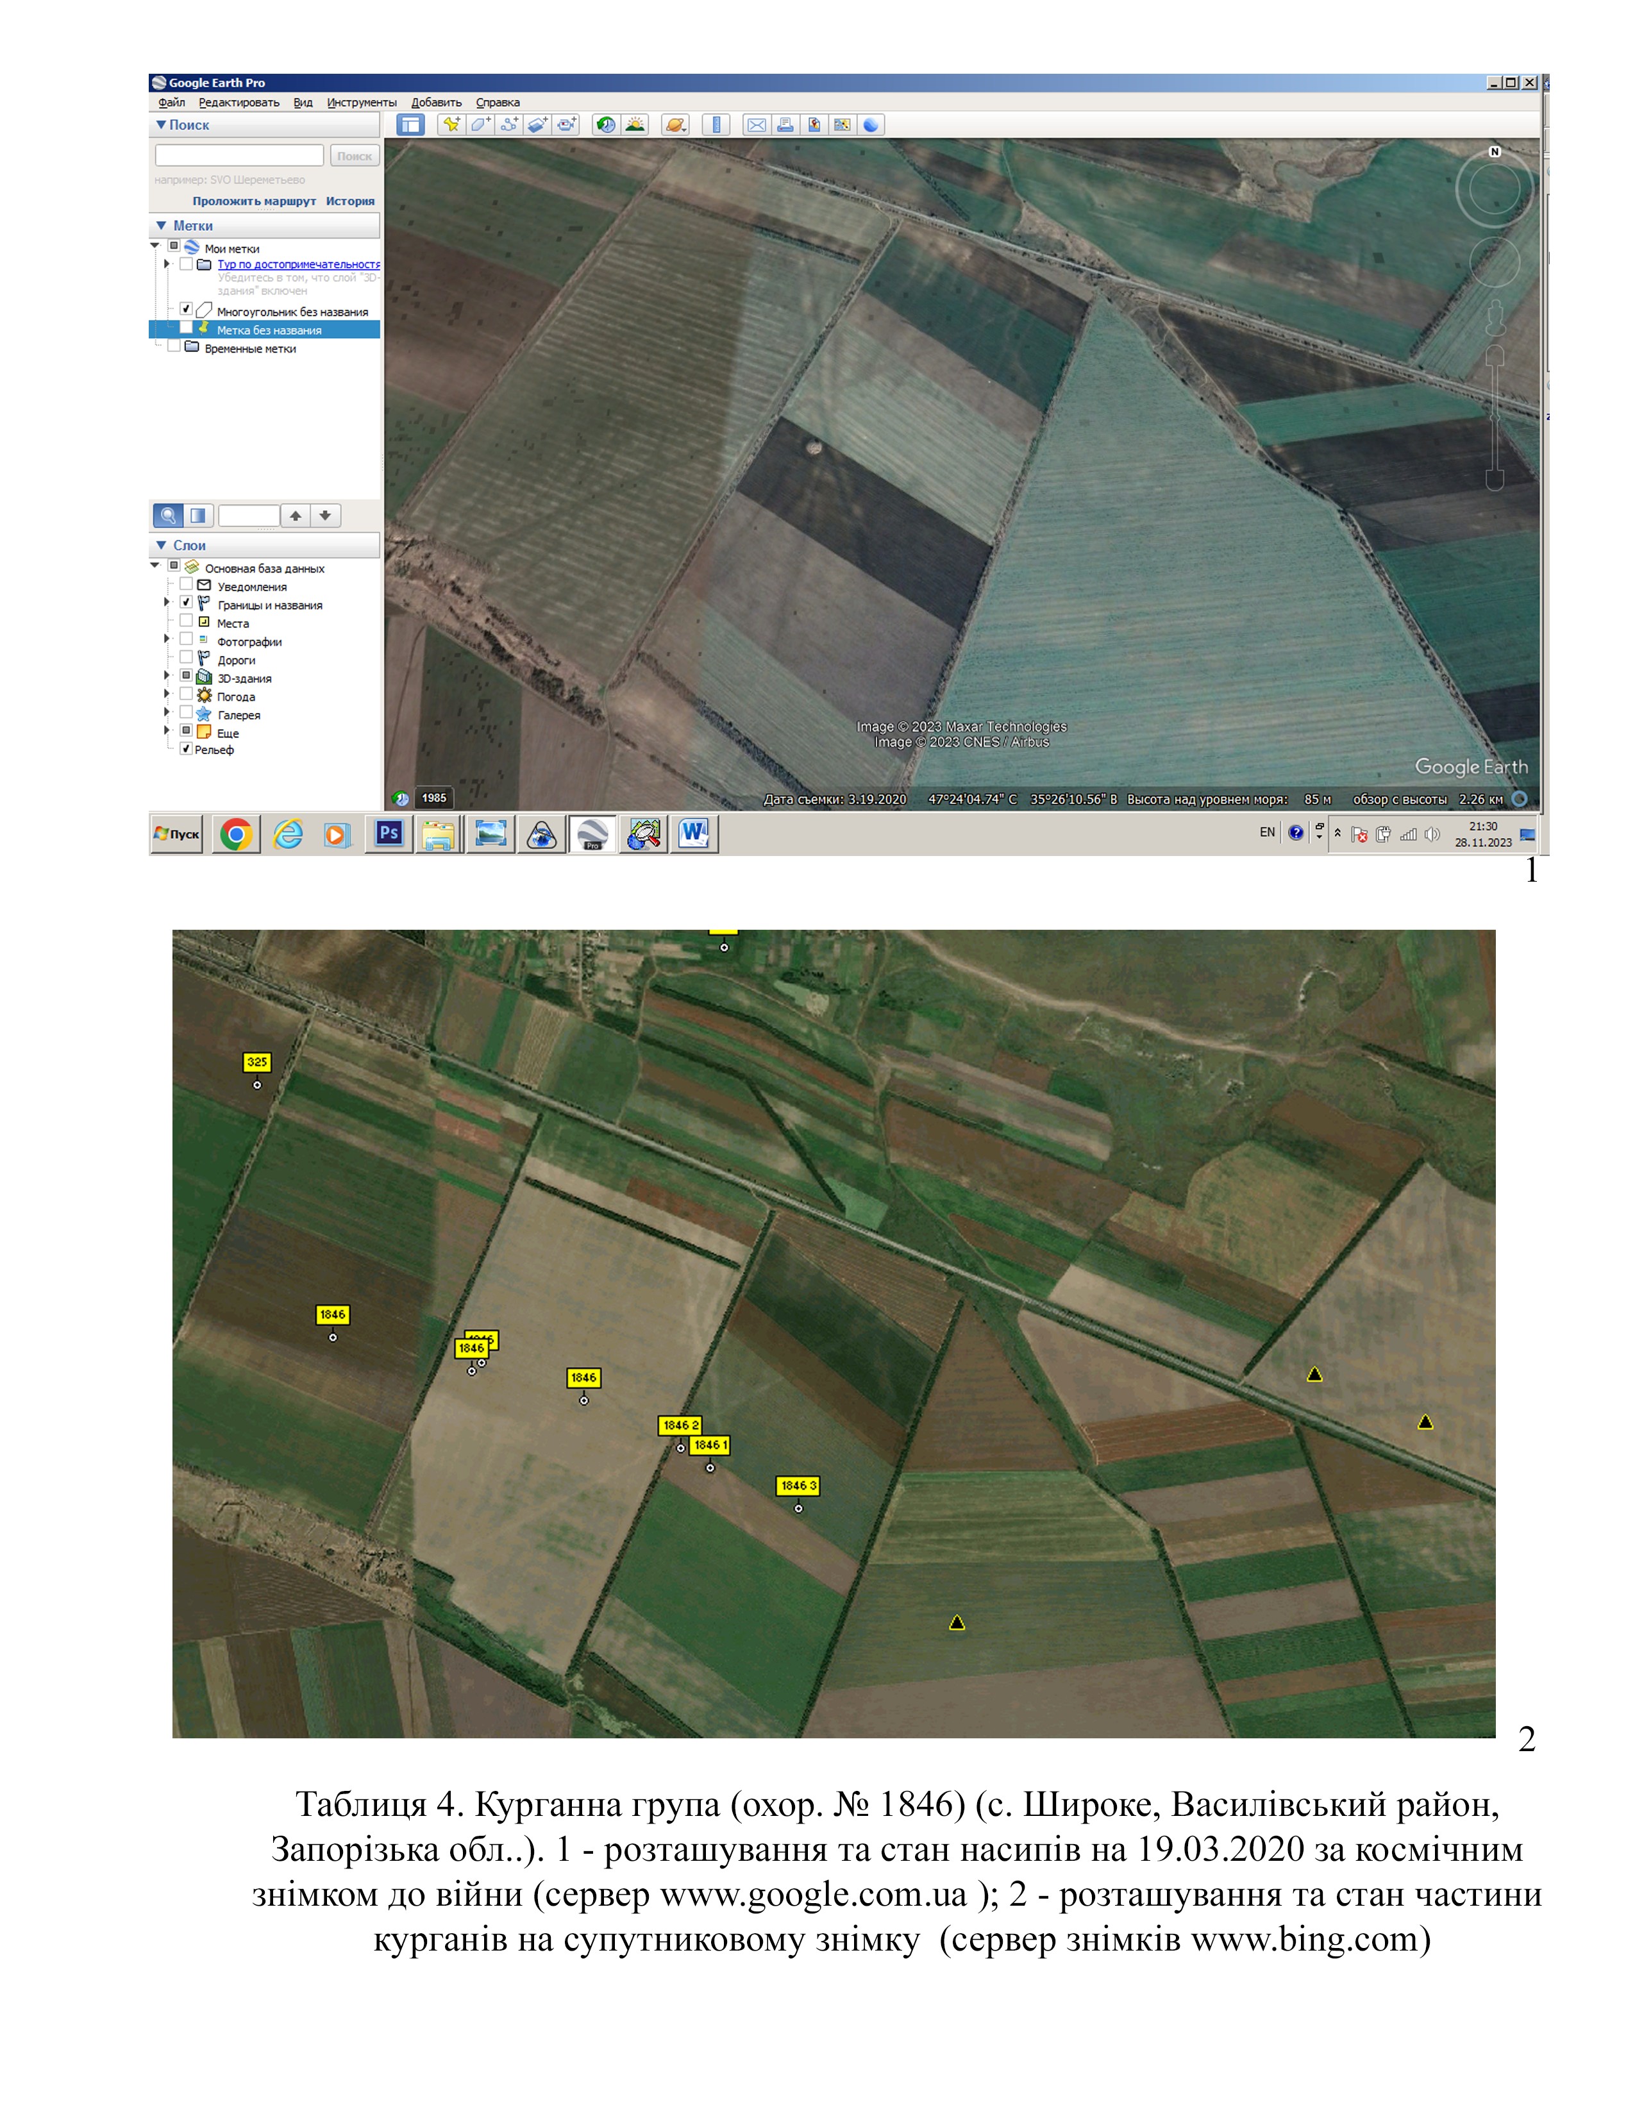Click the Add Path toolbar icon
This screenshot has height=2116, width=1635.
508,125
